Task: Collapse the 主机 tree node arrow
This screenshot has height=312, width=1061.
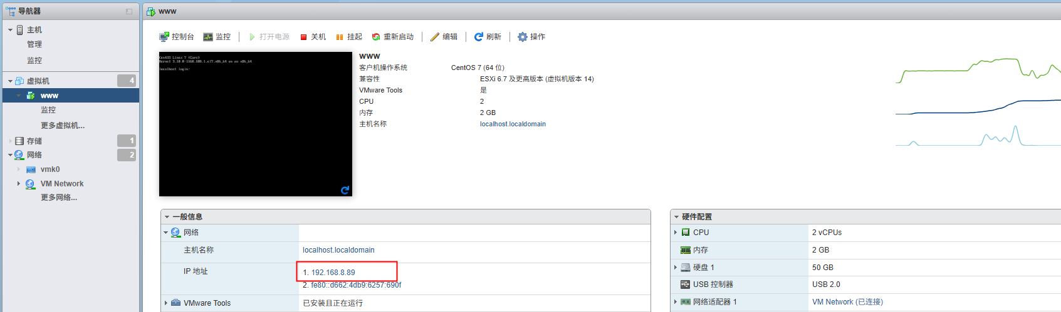Action: pyautogui.click(x=10, y=30)
